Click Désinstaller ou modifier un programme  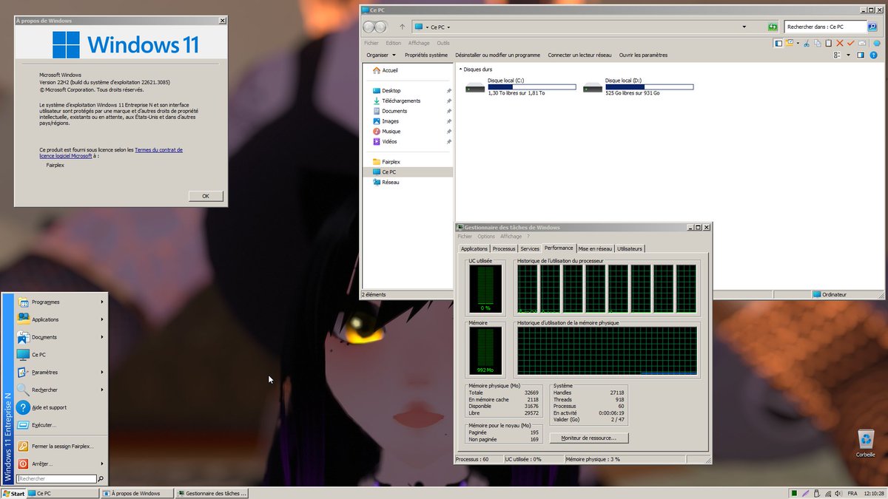(497, 55)
